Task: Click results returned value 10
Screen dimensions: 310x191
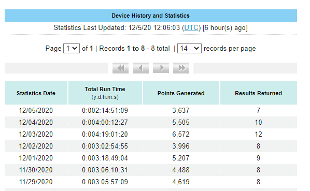Action: (x=258, y=122)
